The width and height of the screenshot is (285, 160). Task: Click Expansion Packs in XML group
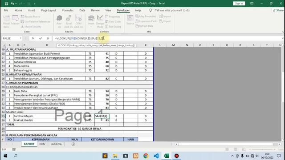(147, 21)
